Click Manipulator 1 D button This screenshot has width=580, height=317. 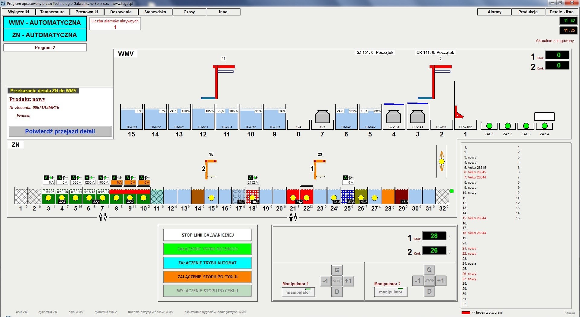coord(337,292)
